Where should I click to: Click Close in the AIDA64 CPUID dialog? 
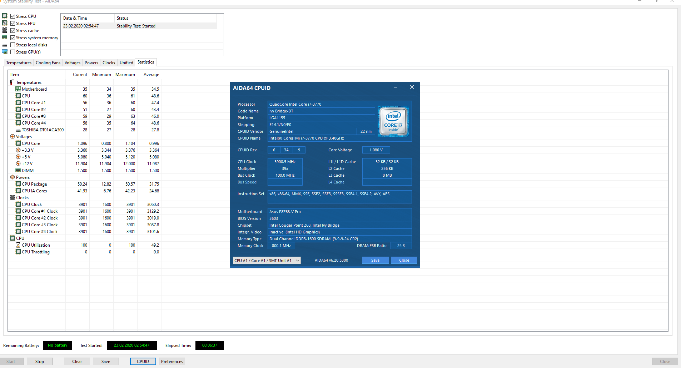pos(404,260)
